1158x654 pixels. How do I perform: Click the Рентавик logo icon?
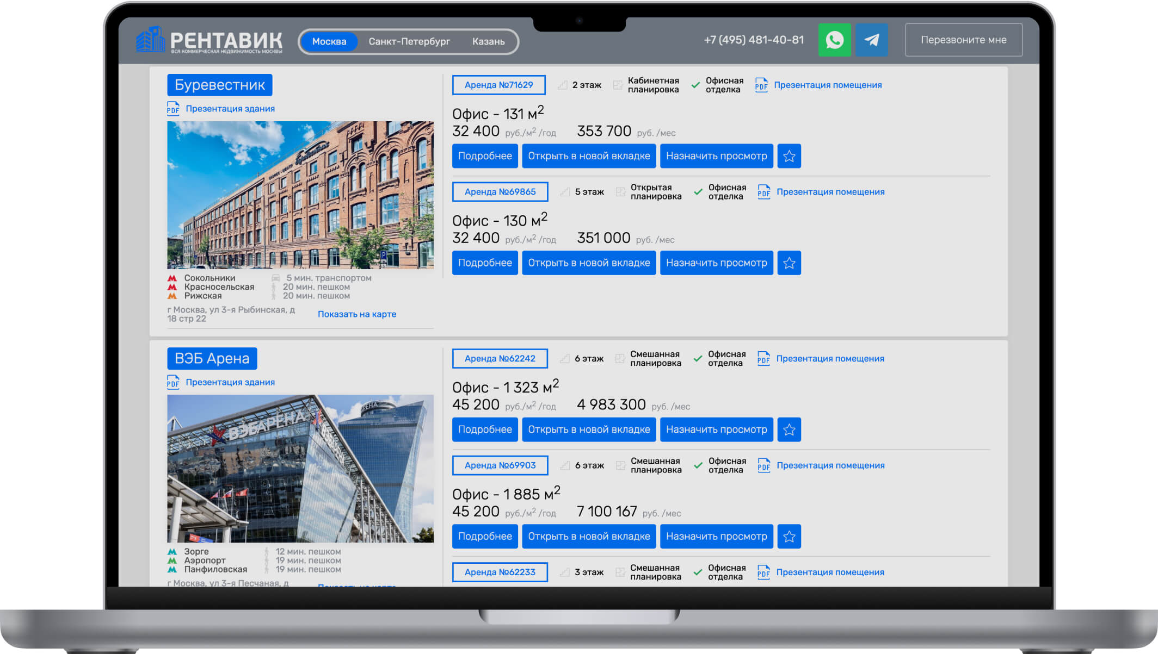(x=150, y=40)
